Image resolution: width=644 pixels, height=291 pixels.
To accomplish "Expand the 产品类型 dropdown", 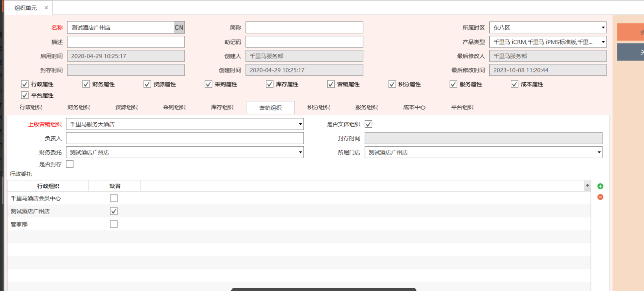I will [x=603, y=42].
